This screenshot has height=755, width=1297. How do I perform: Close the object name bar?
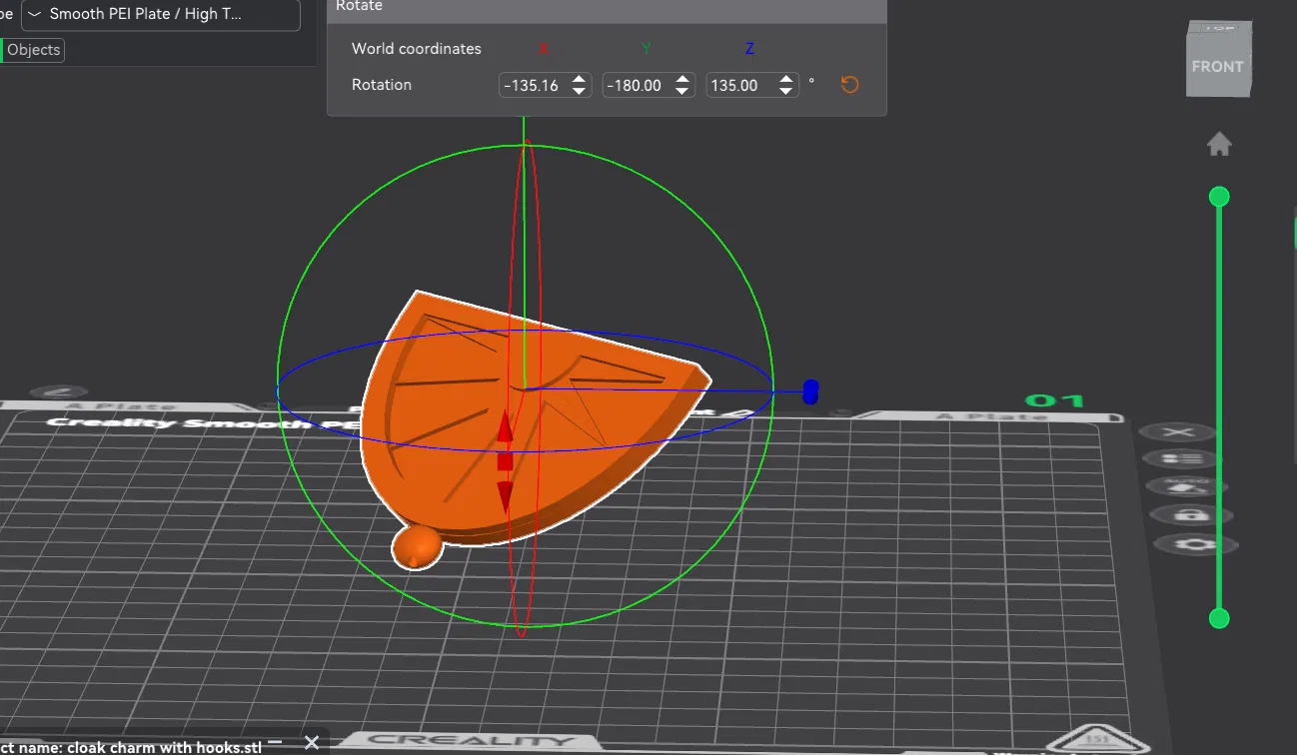tap(312, 742)
